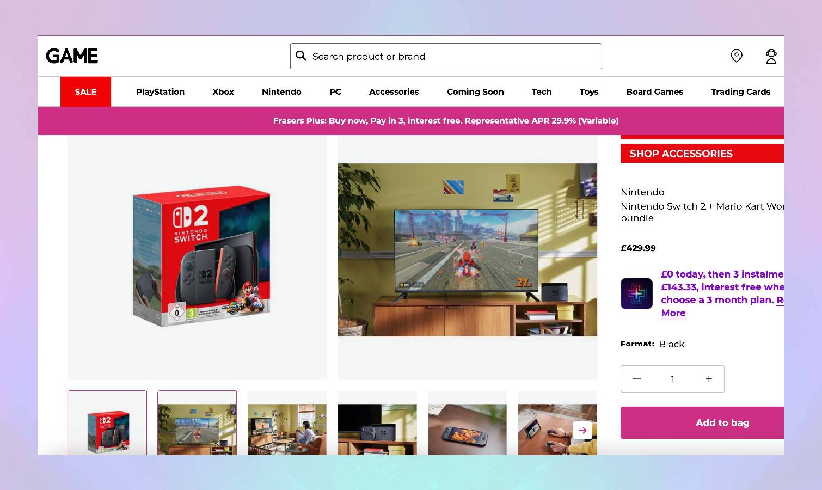Click the quantity value field

(x=672, y=379)
